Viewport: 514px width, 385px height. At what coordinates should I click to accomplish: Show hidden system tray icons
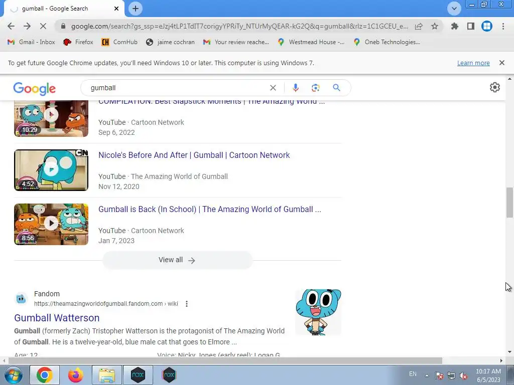[427, 375]
